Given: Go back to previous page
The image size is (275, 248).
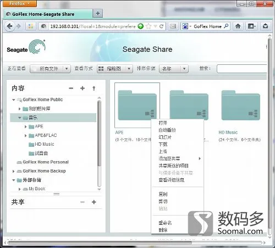Looking at the screenshot, I should pyautogui.click(x=9, y=26).
